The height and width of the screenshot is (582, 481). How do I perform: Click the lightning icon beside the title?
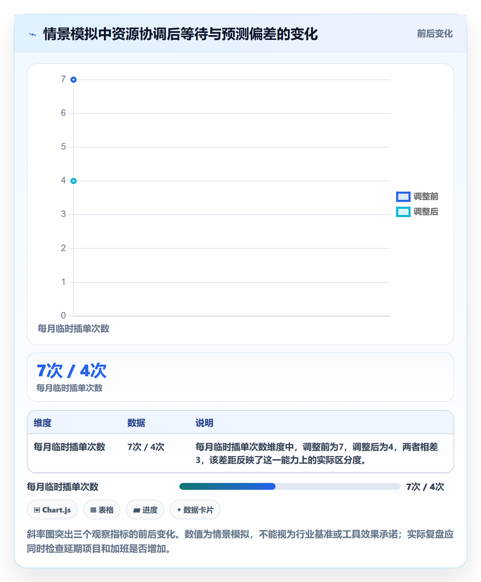33,34
